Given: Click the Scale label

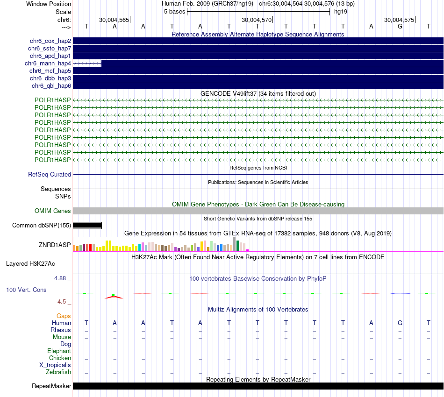Looking at the screenshot, I should point(63,12).
